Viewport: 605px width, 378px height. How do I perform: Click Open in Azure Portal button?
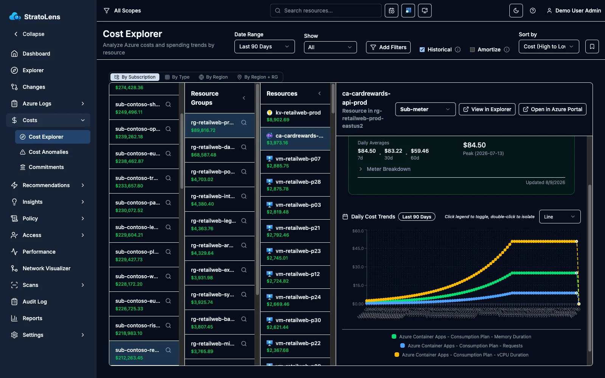552,109
